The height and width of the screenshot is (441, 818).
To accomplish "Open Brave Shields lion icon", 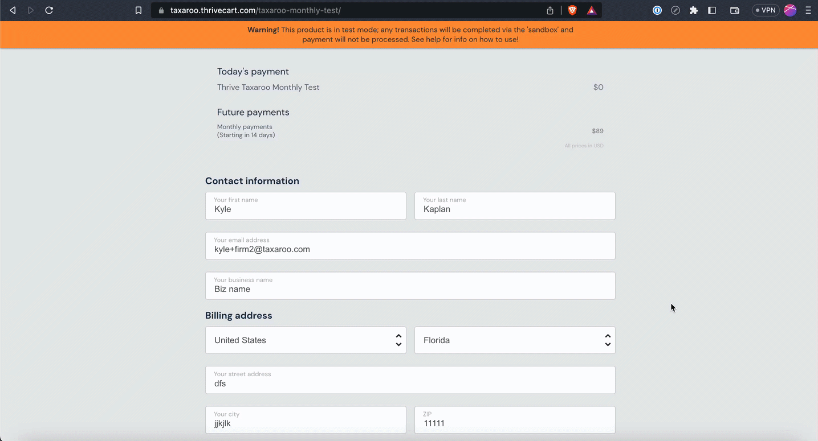I will point(572,10).
